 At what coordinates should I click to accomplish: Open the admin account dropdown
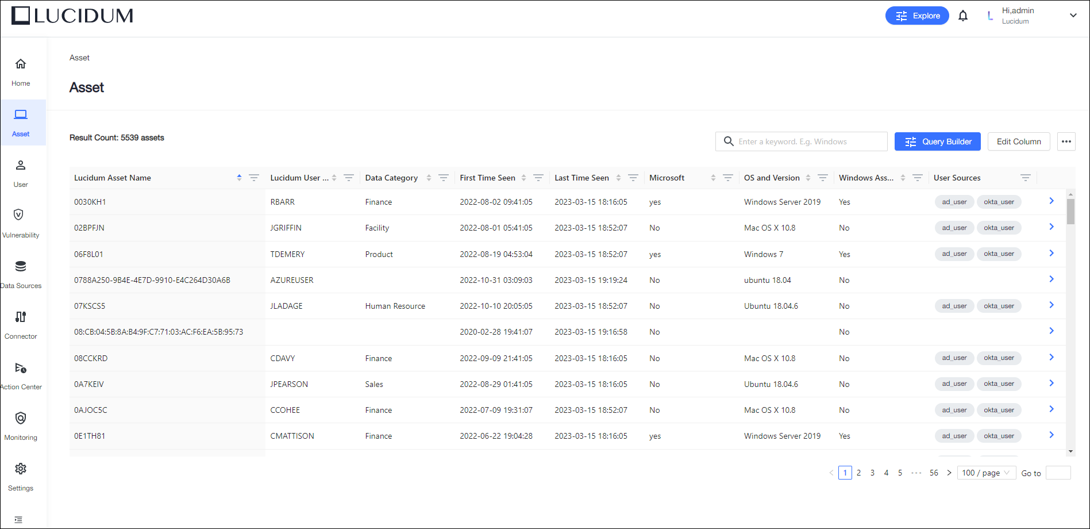click(x=1073, y=16)
